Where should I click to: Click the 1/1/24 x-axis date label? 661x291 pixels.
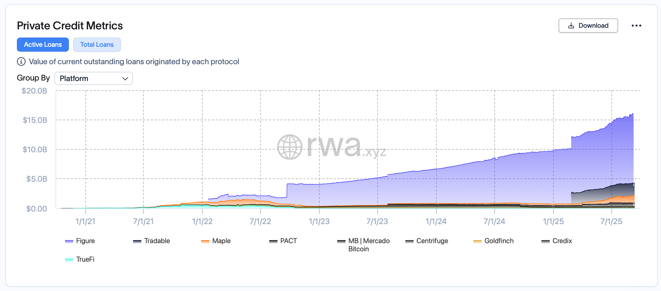click(x=436, y=221)
